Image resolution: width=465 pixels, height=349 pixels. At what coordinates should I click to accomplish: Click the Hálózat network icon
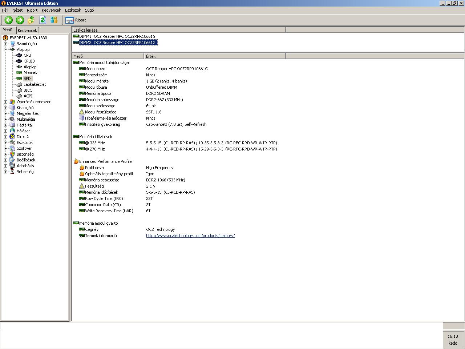(x=12, y=131)
